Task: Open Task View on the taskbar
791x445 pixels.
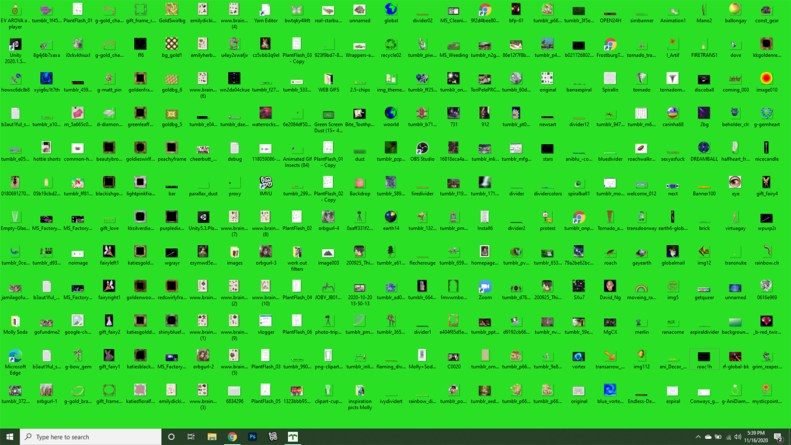Action: (191, 437)
